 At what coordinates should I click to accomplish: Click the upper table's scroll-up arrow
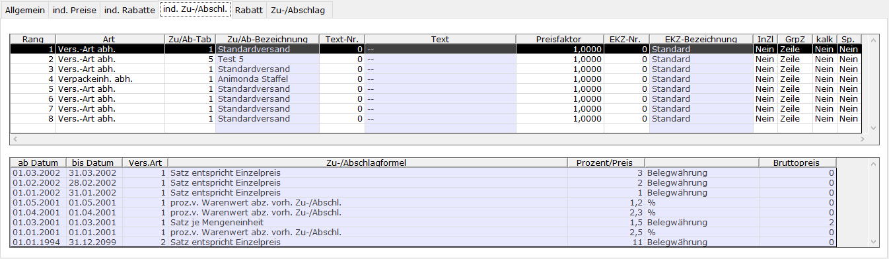873,41
